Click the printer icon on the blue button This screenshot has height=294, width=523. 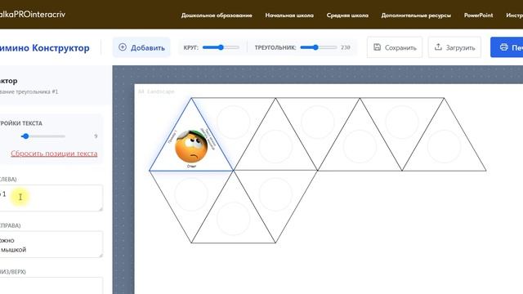coord(503,47)
